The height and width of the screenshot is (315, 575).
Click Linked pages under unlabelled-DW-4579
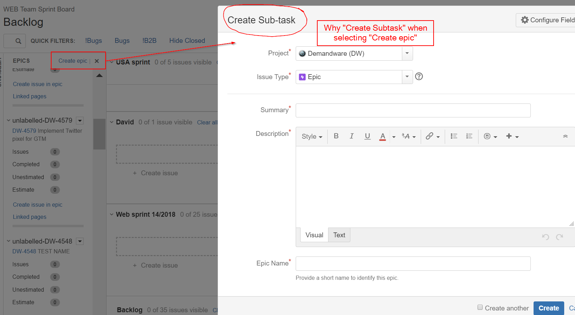click(30, 217)
